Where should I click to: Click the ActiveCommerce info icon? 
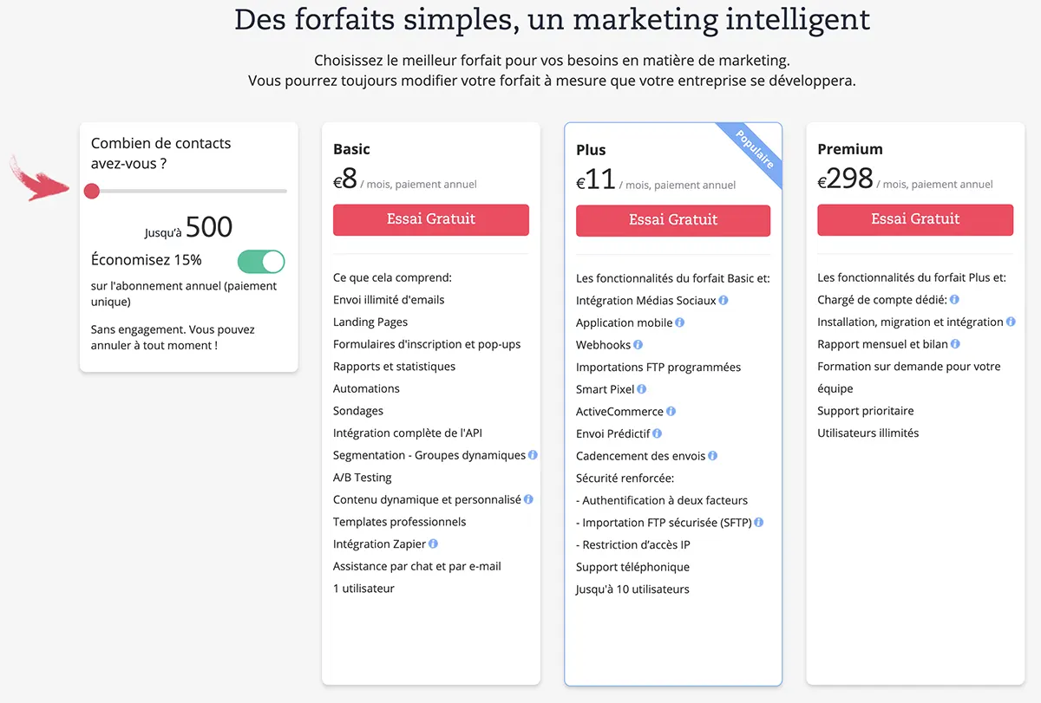[x=671, y=412]
